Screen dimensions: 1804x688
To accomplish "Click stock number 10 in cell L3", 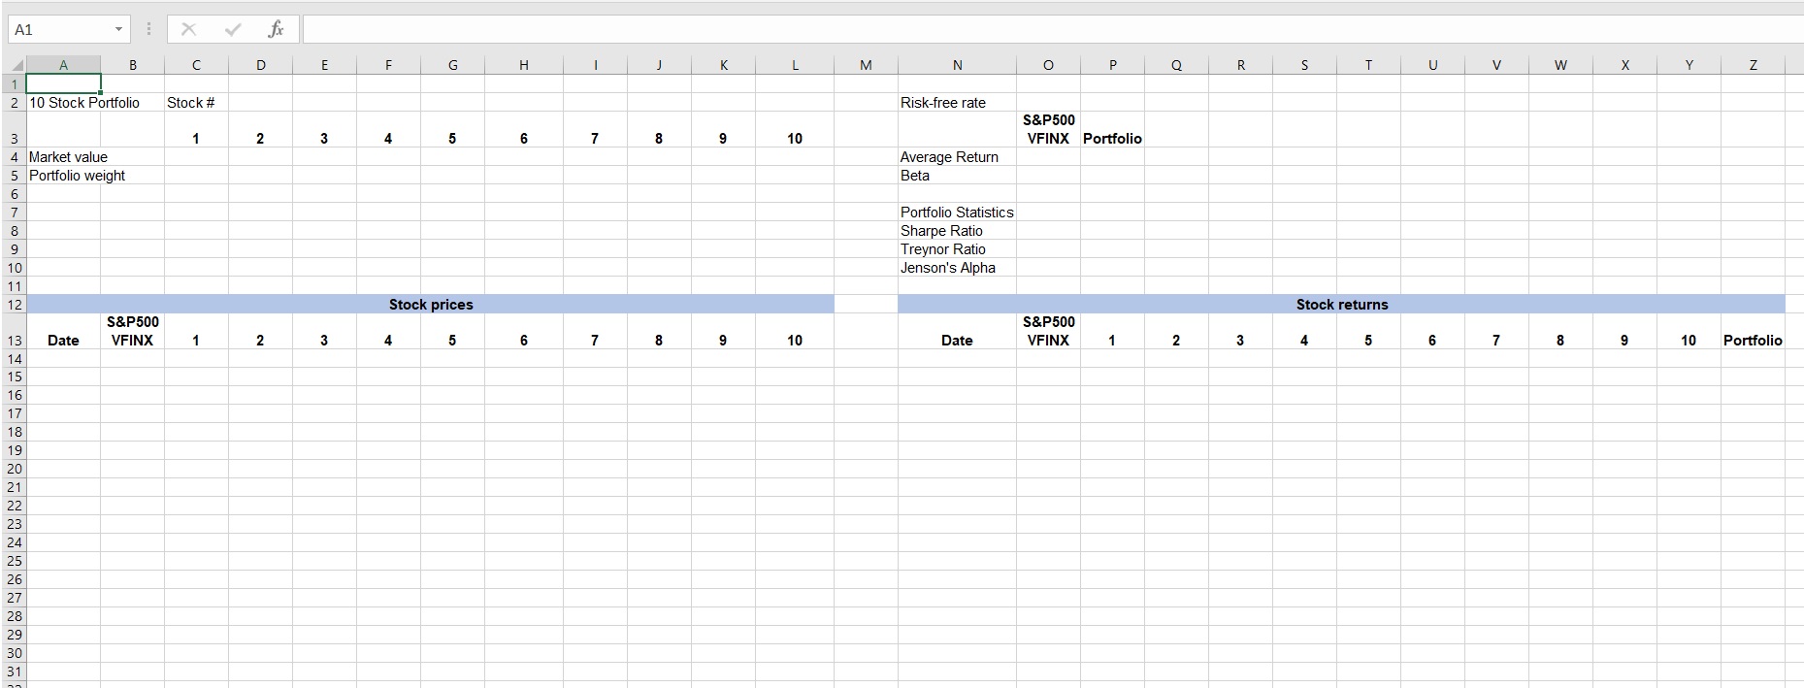I will 795,129.
